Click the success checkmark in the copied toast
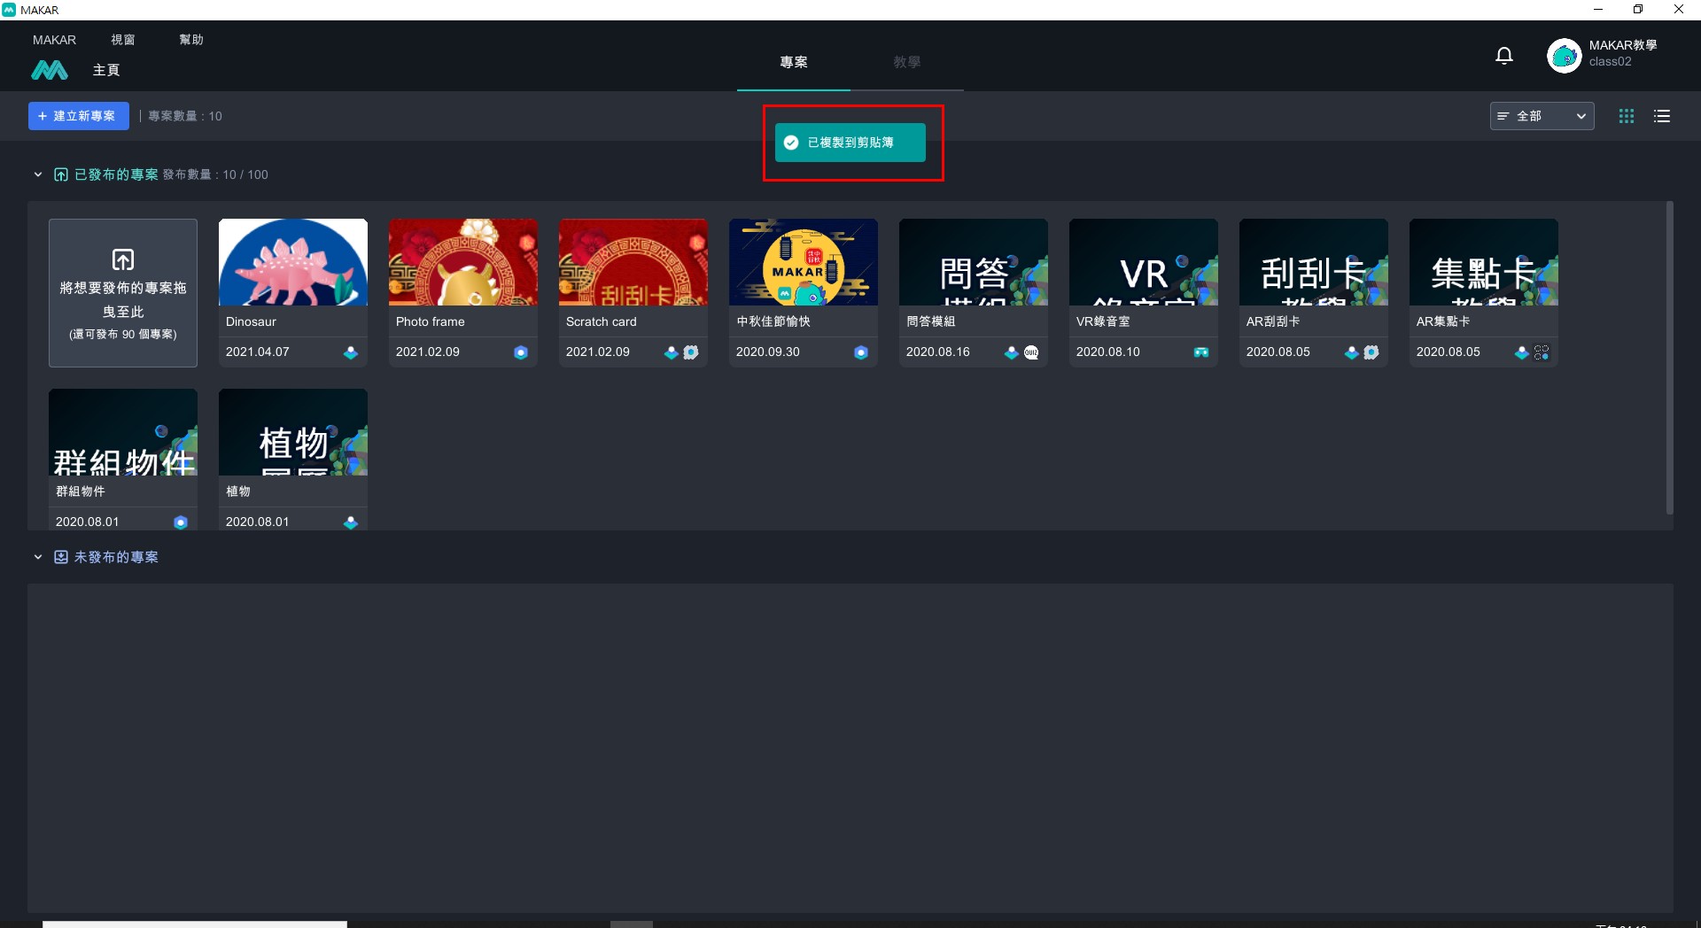This screenshot has width=1701, height=928. coord(791,143)
